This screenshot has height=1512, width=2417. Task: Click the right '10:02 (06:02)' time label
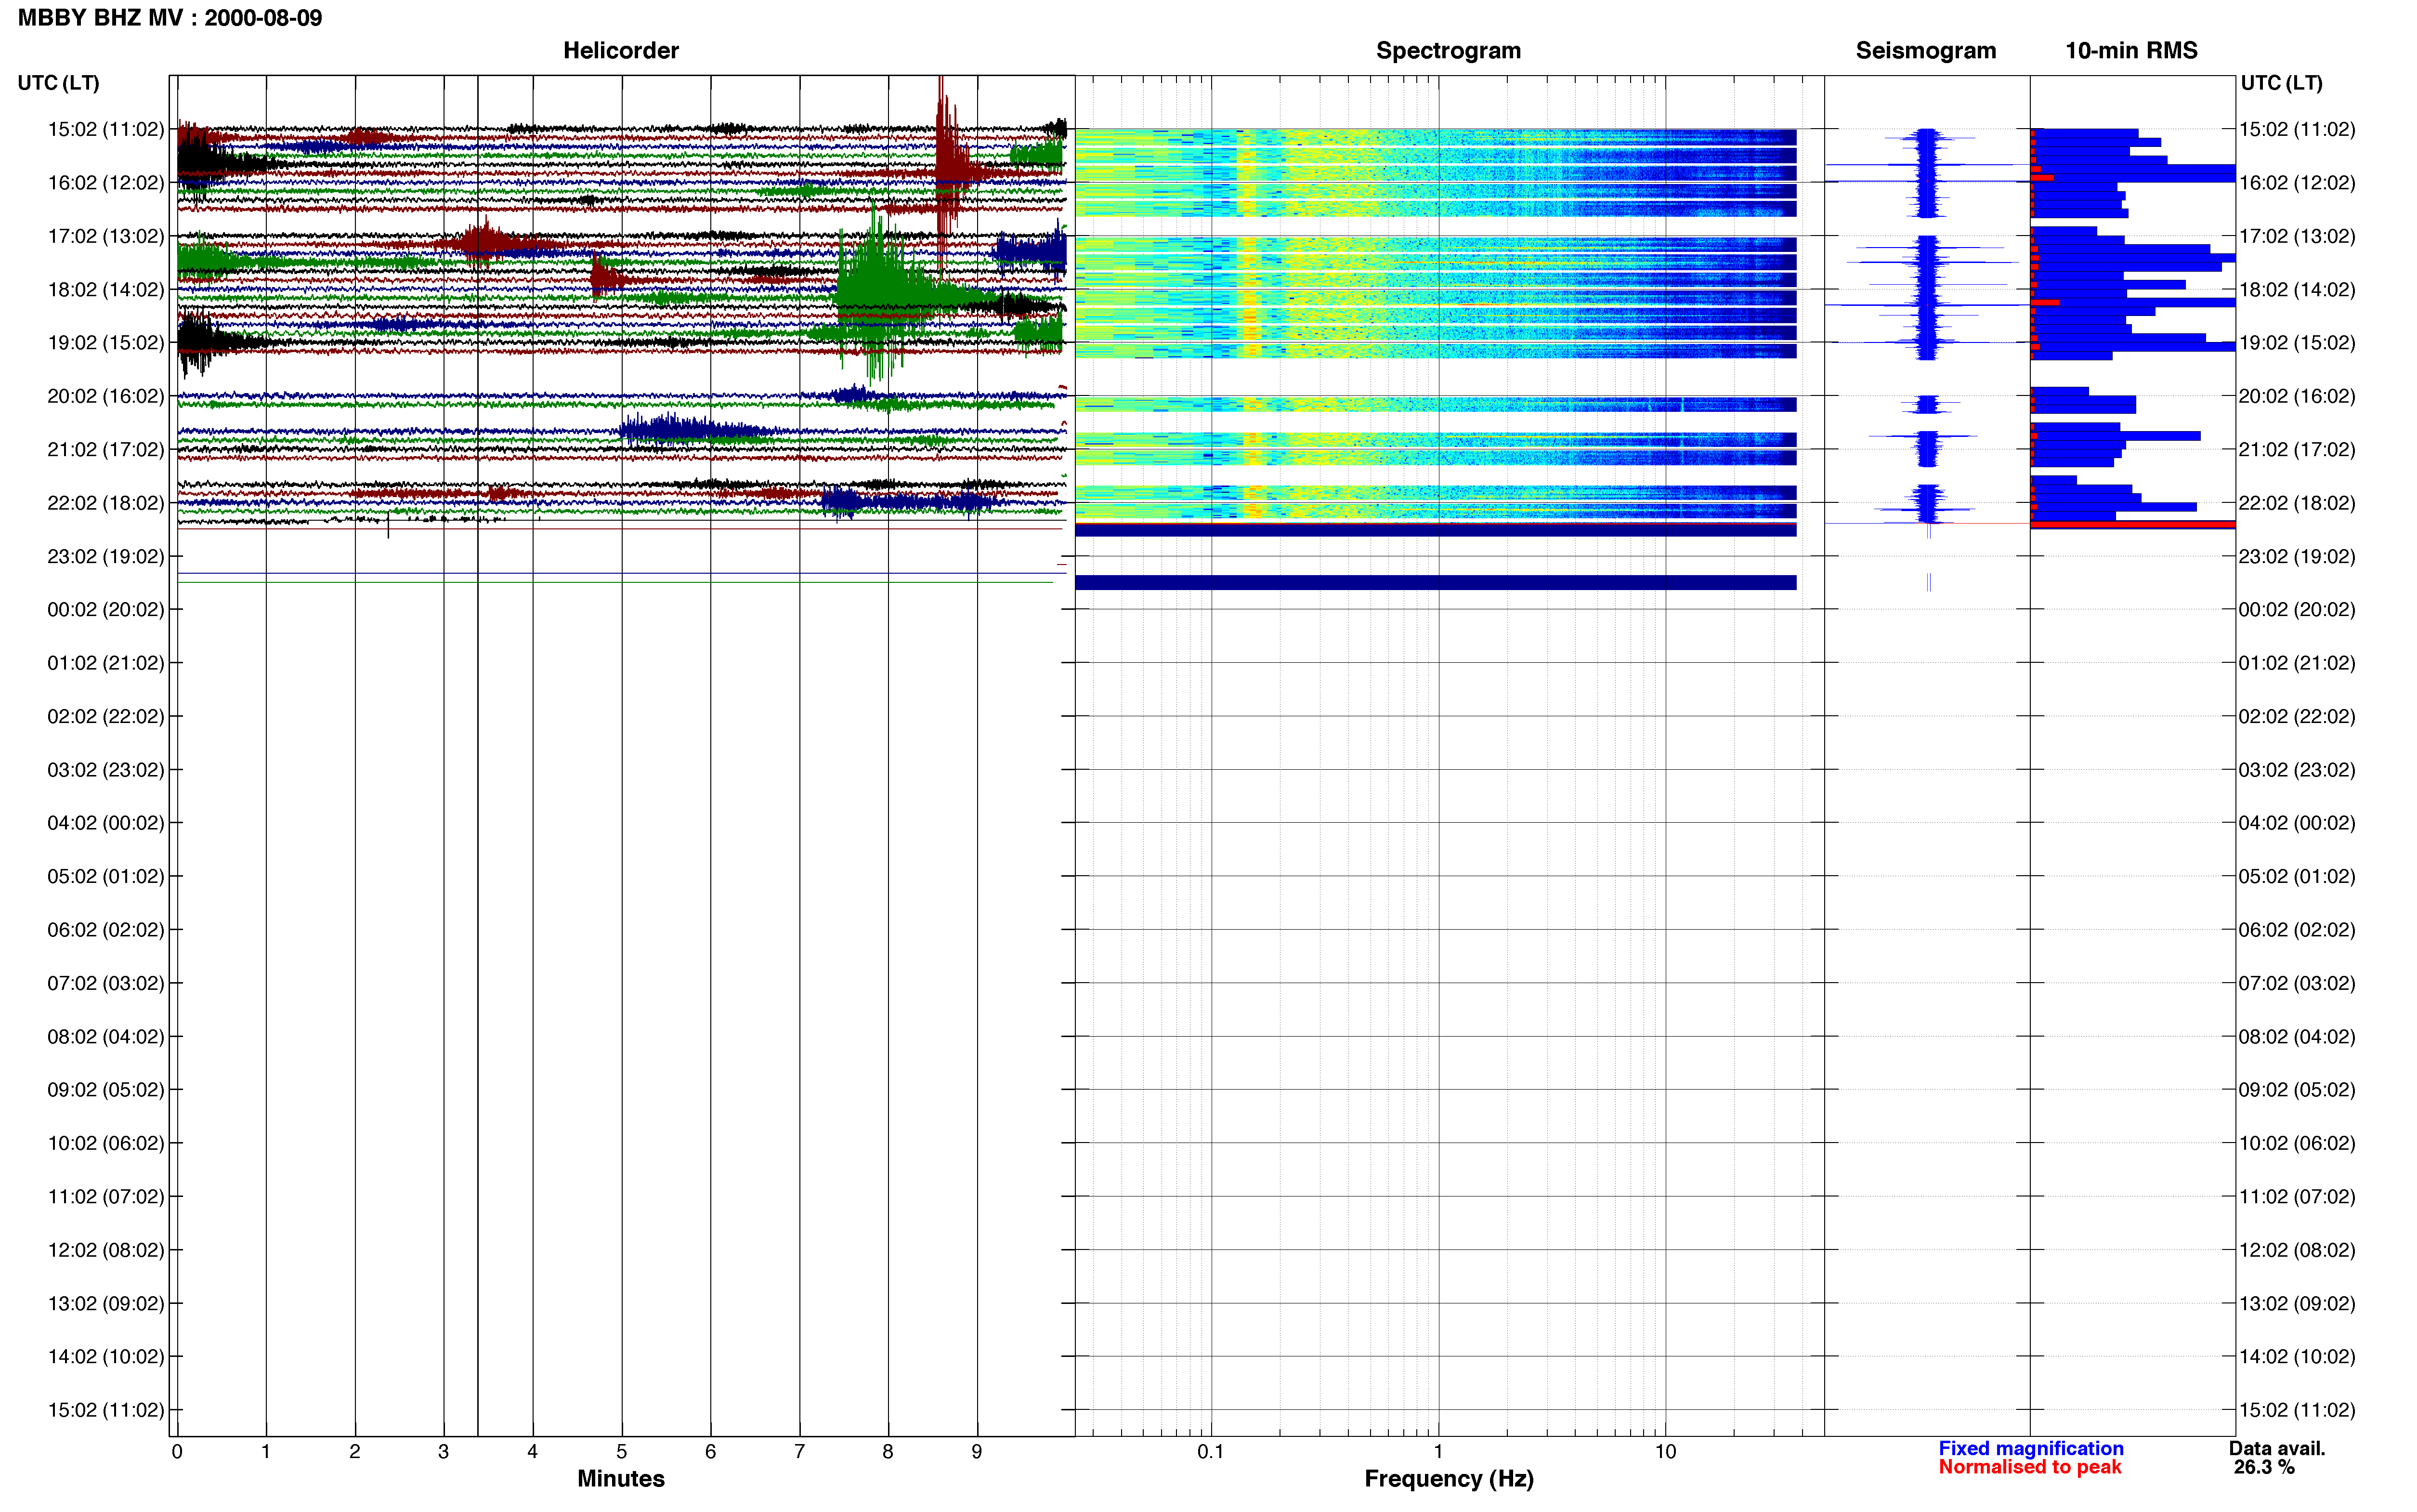(2297, 1143)
